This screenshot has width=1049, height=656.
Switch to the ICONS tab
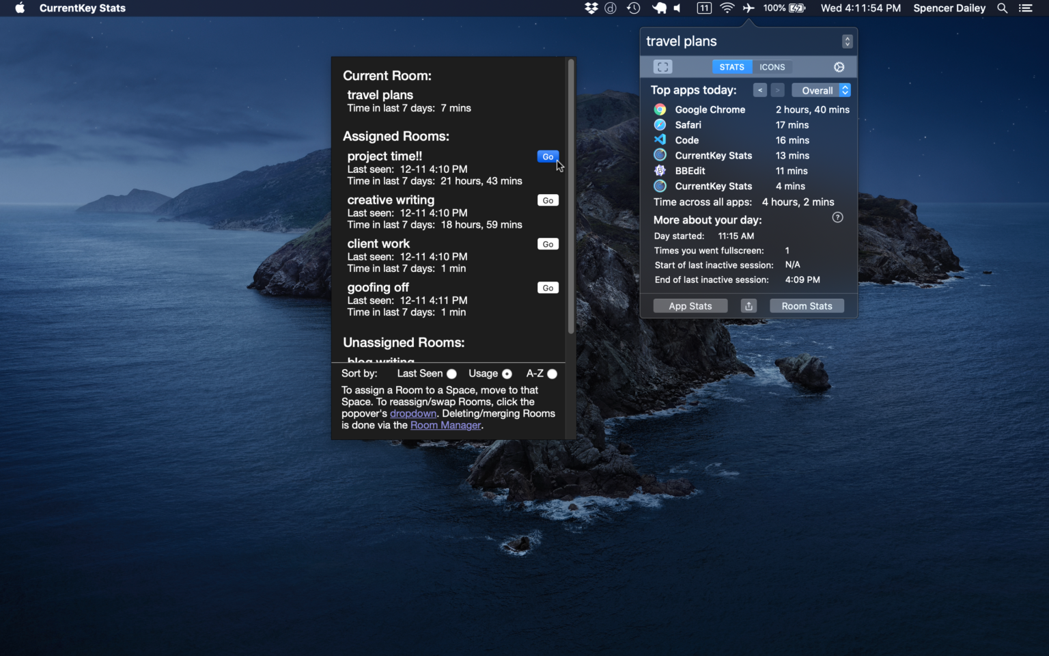coord(772,67)
